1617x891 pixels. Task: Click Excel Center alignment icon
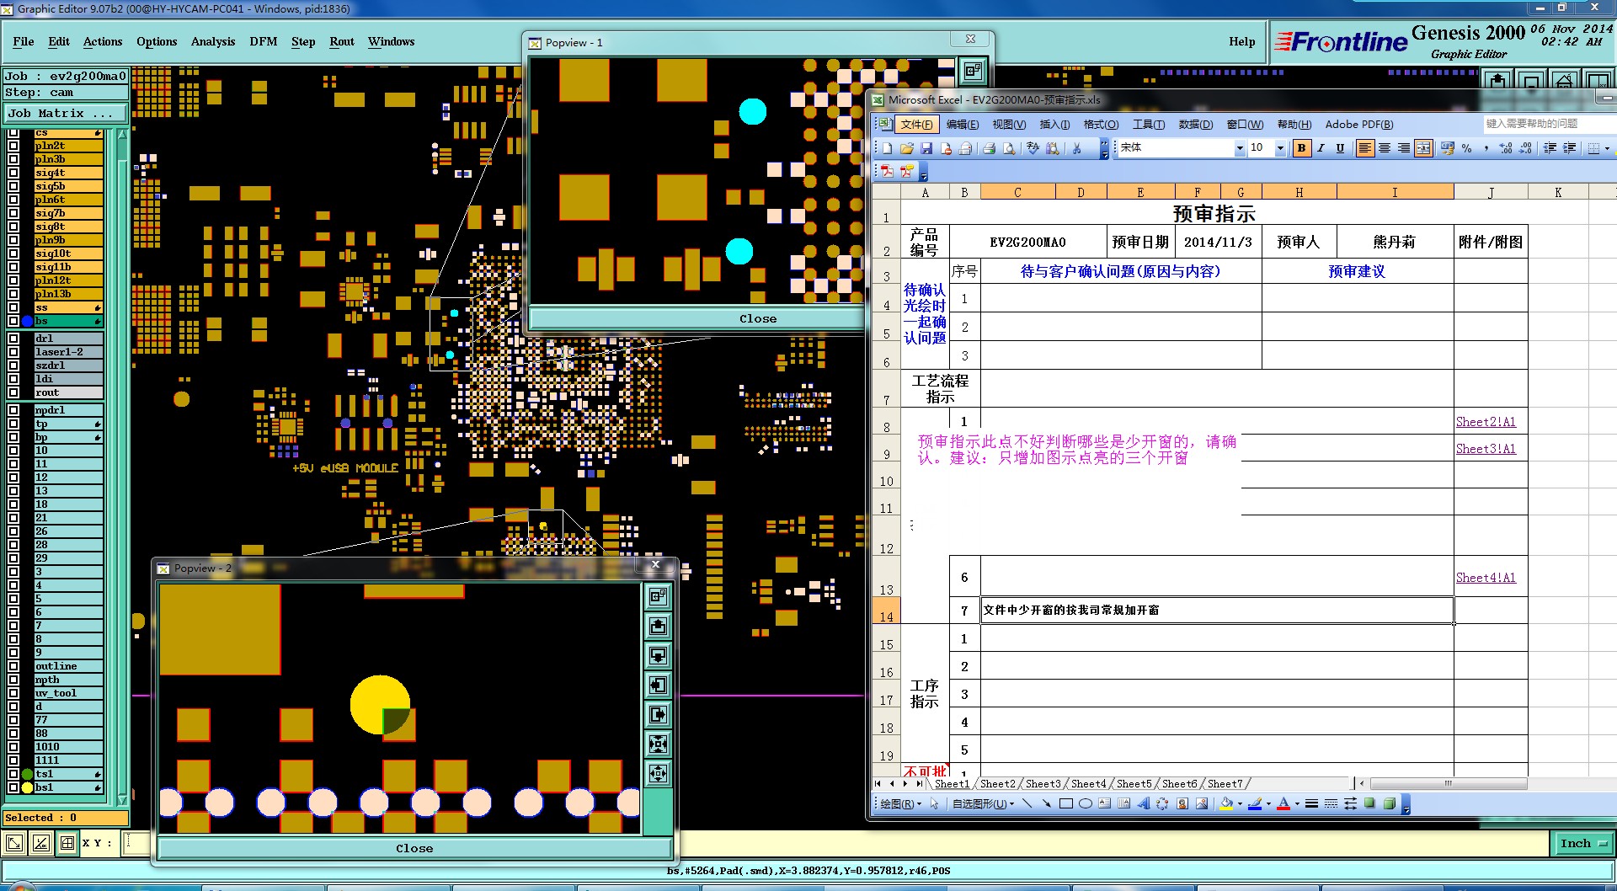tap(1385, 148)
